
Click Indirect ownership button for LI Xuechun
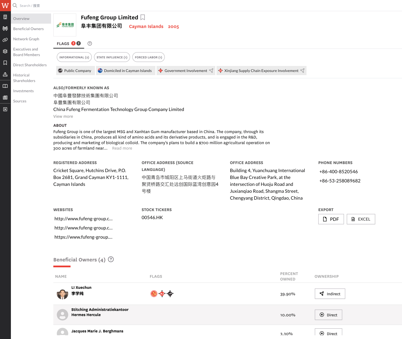330,294
